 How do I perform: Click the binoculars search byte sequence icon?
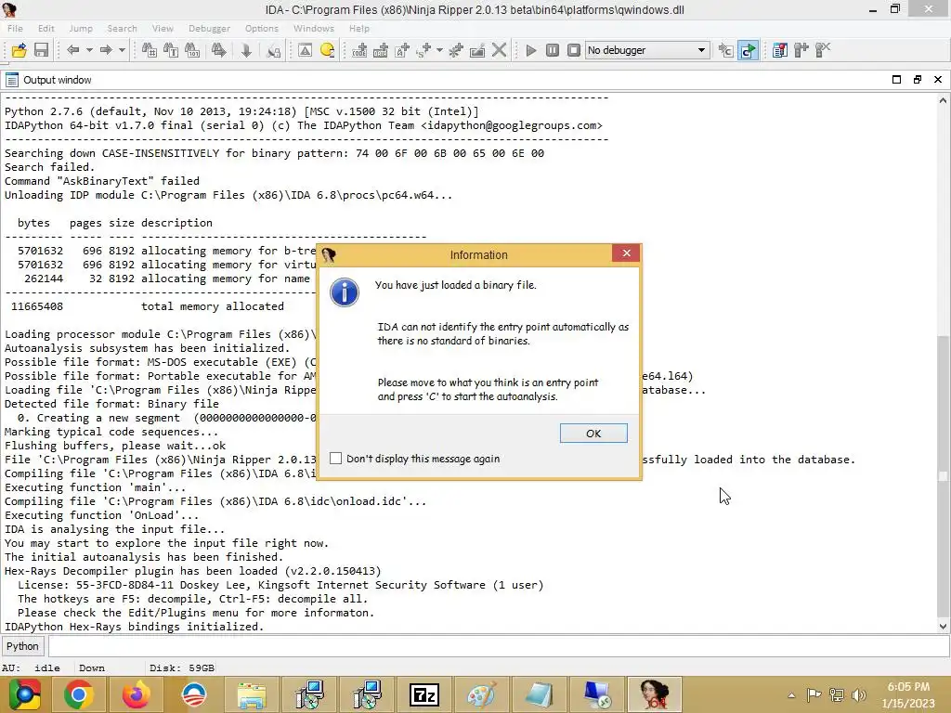coord(192,50)
